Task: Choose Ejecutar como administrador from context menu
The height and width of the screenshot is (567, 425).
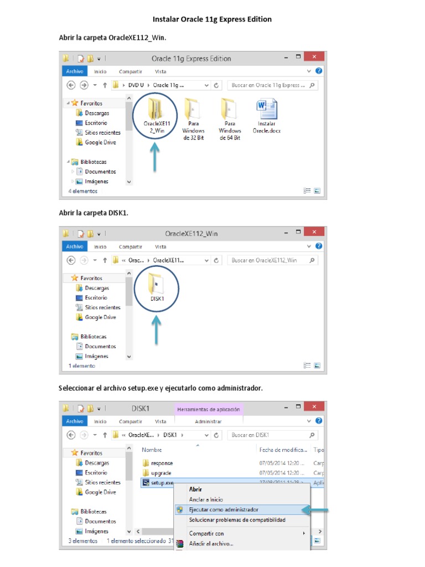Action: pos(242,510)
